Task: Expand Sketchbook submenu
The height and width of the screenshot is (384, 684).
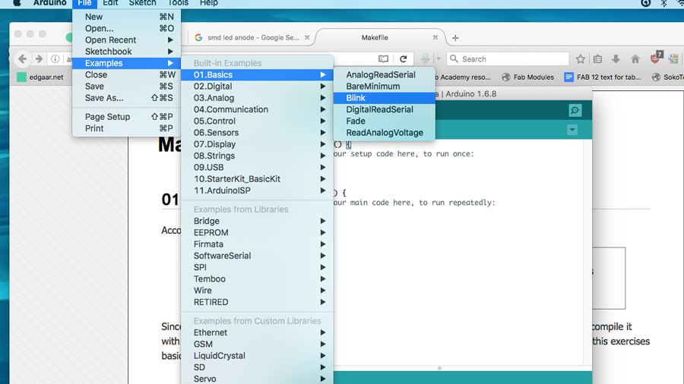Action: 126,52
